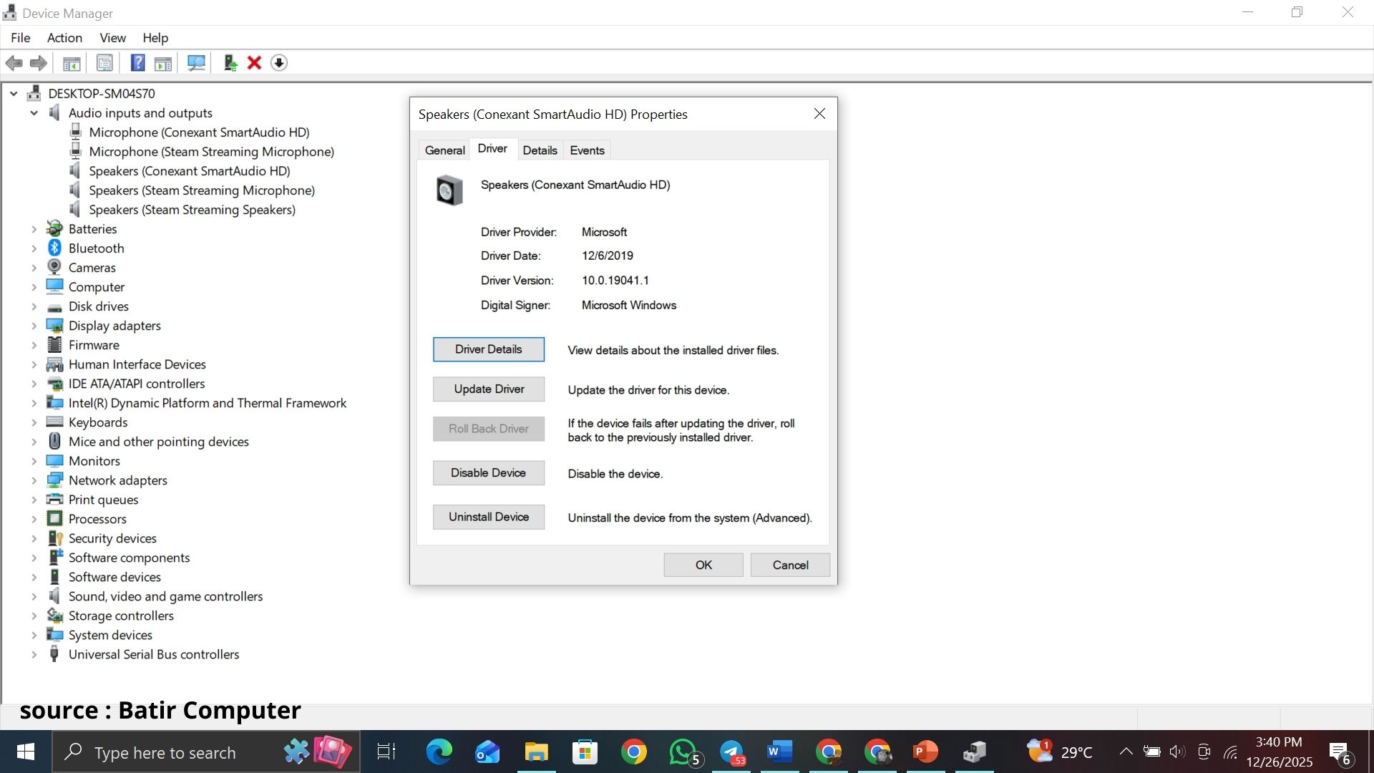Switch to the Events tab

[x=587, y=150]
